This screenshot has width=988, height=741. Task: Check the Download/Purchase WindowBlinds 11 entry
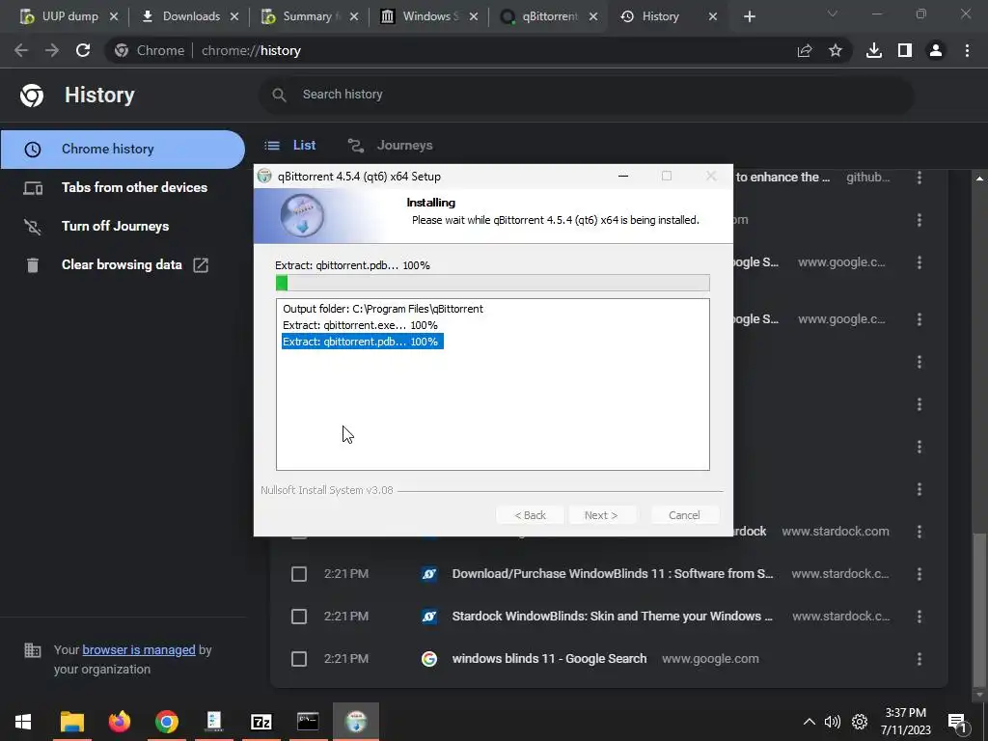point(299,574)
